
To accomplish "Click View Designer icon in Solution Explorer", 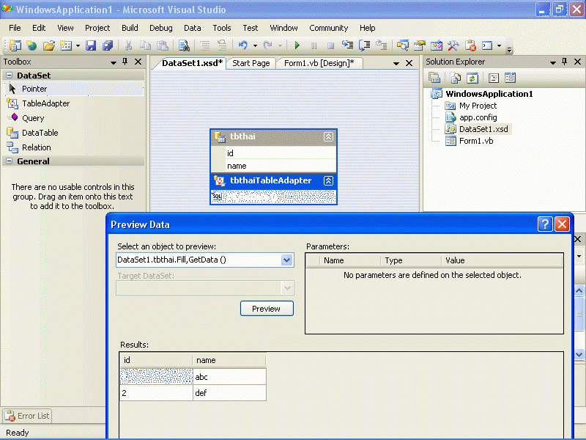I will point(510,78).
